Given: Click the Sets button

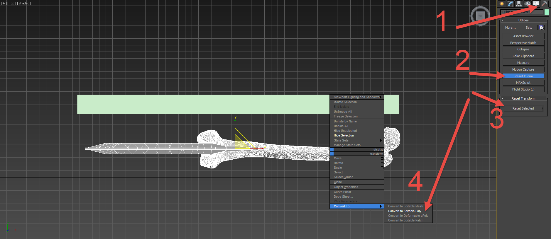Looking at the screenshot, I should [529, 28].
